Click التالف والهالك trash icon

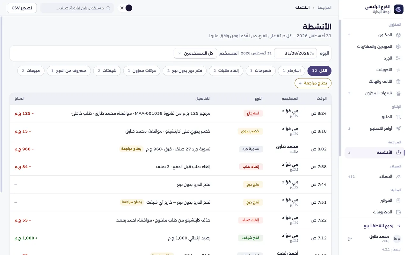[398, 82]
